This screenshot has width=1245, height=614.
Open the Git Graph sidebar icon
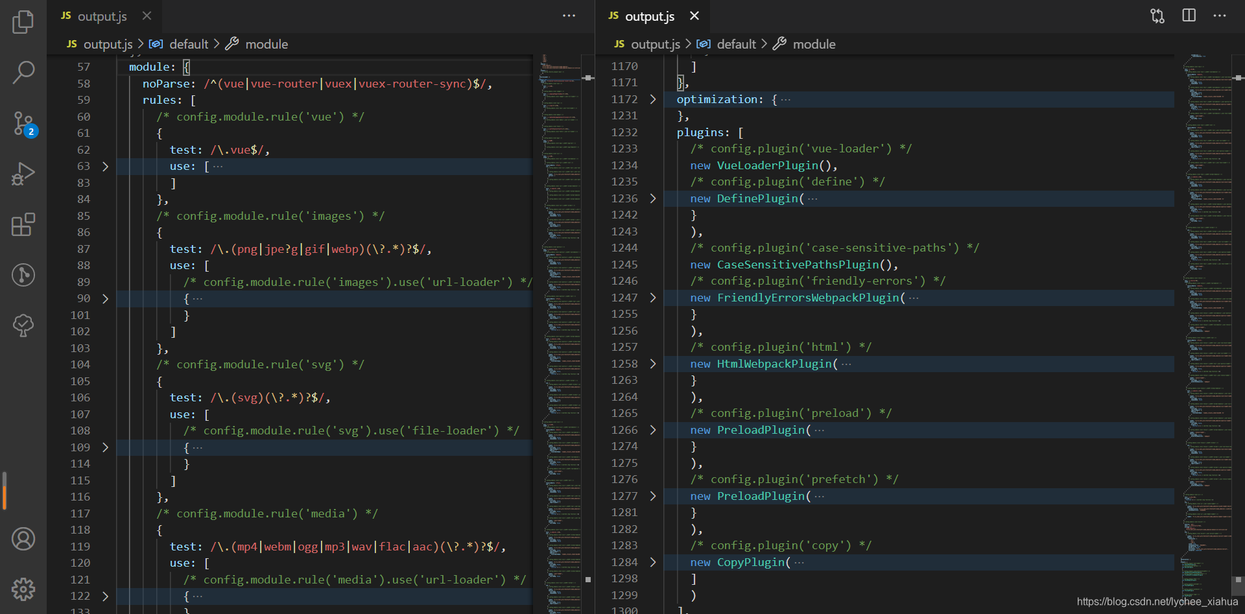point(23,275)
